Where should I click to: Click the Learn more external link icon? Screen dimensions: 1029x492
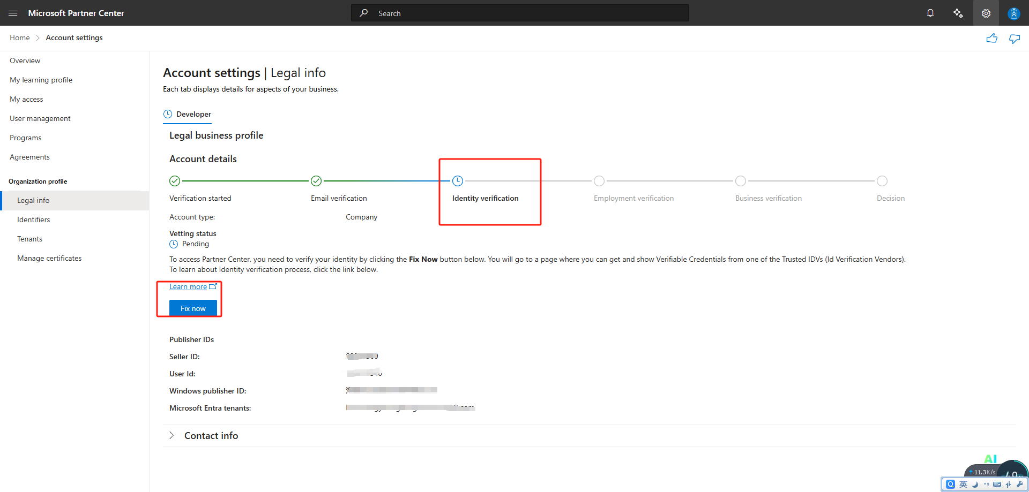(213, 286)
